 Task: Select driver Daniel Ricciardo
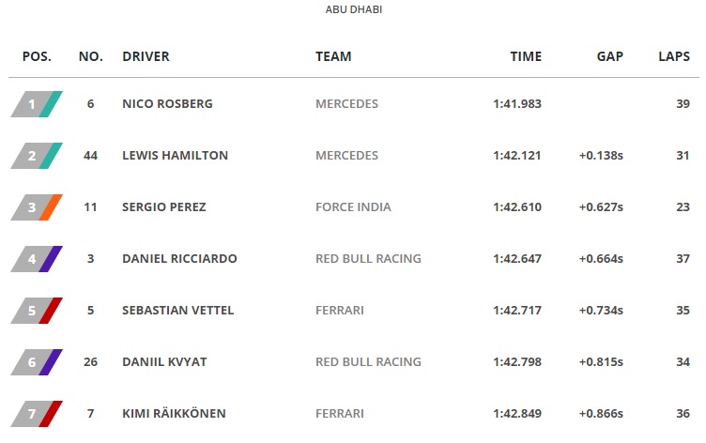pos(179,258)
